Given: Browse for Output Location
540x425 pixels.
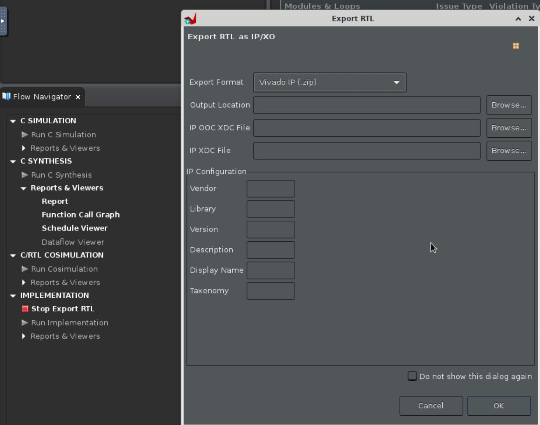Looking at the screenshot, I should (x=509, y=105).
